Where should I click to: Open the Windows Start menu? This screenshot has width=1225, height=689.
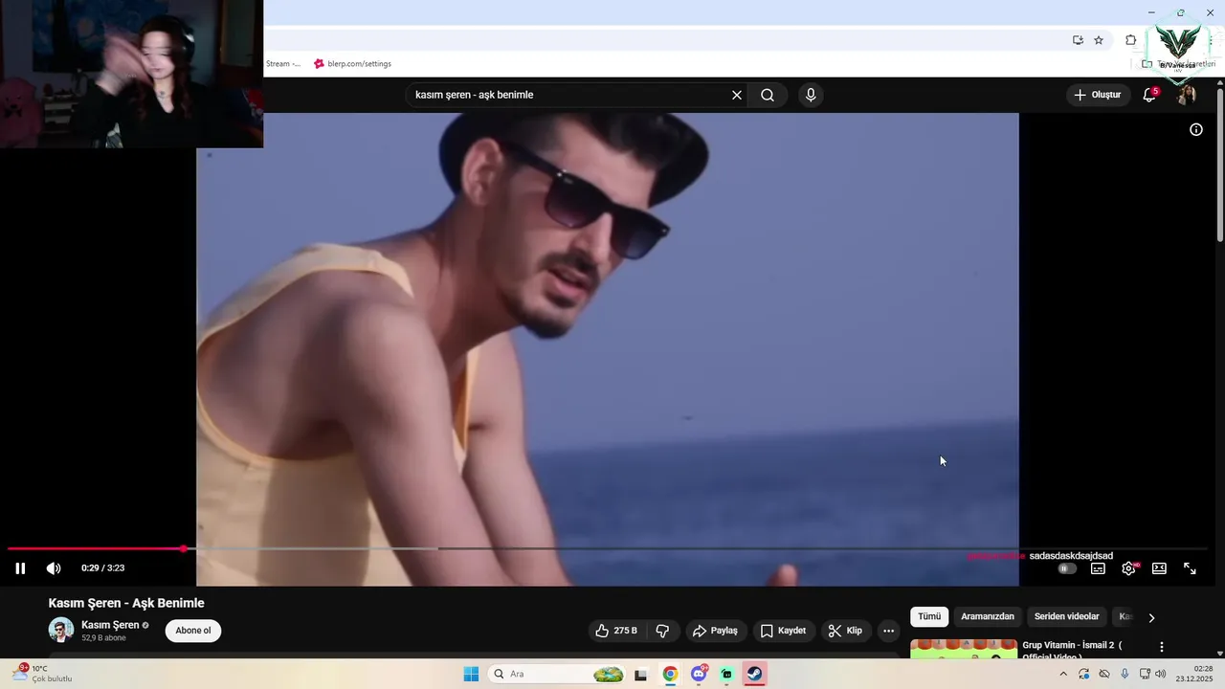pos(471,674)
